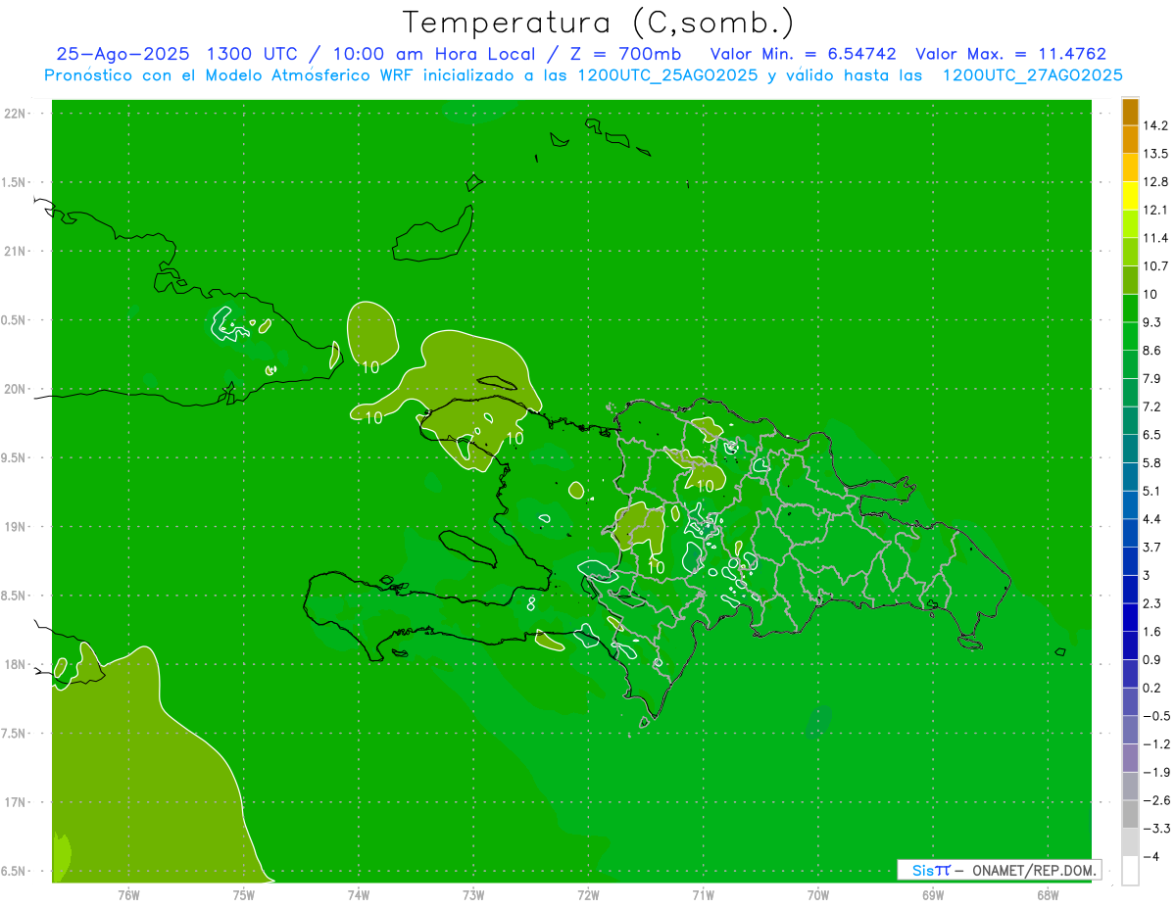This screenshot has width=1176, height=908.
Task: Click the "7.9" color scale label
Action: click(1151, 379)
